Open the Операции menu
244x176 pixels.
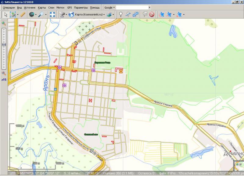click(9, 7)
